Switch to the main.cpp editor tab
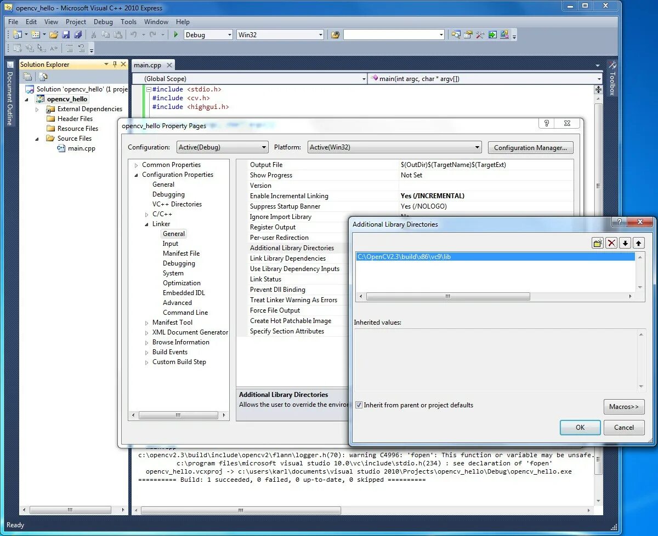Image resolution: width=658 pixels, height=536 pixels. (x=148, y=65)
